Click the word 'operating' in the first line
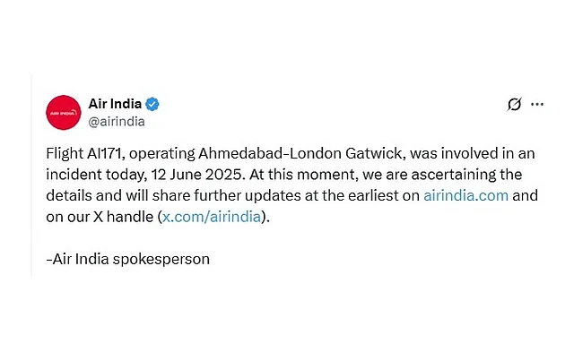Image resolution: width=574 pixels, height=352 pixels. pyautogui.click(x=162, y=154)
